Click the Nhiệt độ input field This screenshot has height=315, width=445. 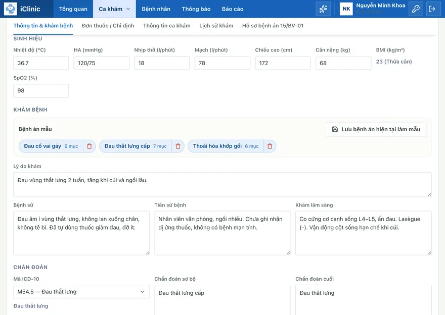[41, 63]
